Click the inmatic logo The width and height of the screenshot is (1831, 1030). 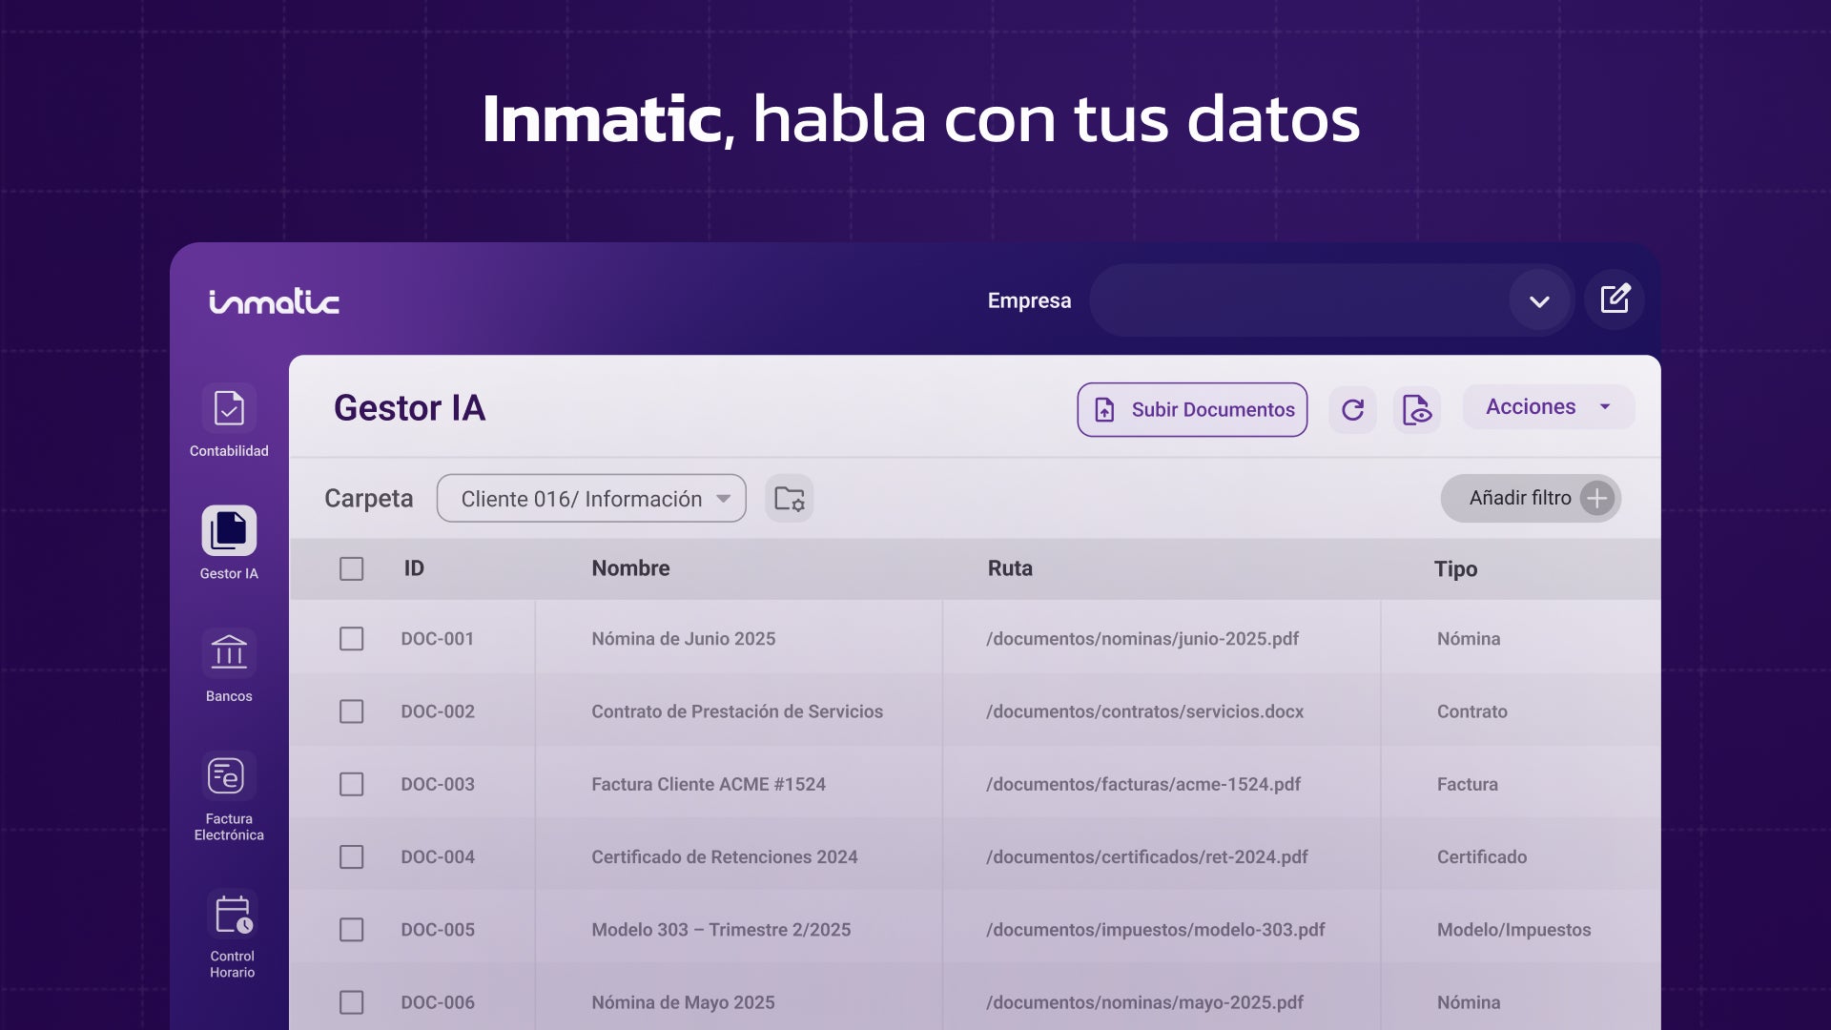(x=274, y=299)
